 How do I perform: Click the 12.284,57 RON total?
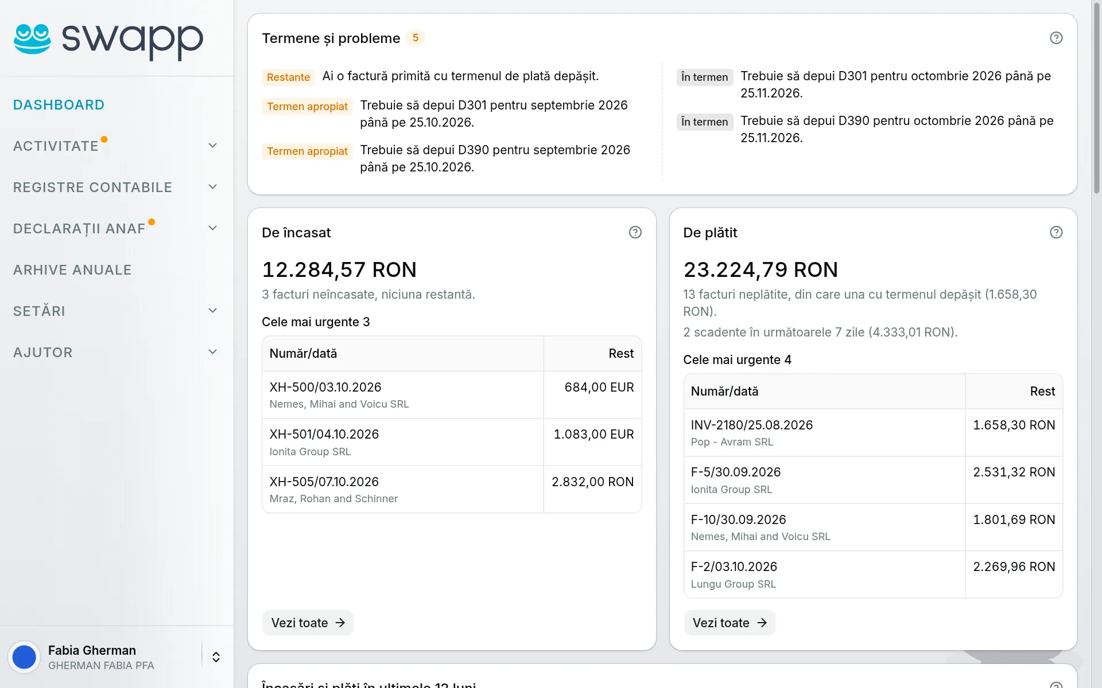339,269
